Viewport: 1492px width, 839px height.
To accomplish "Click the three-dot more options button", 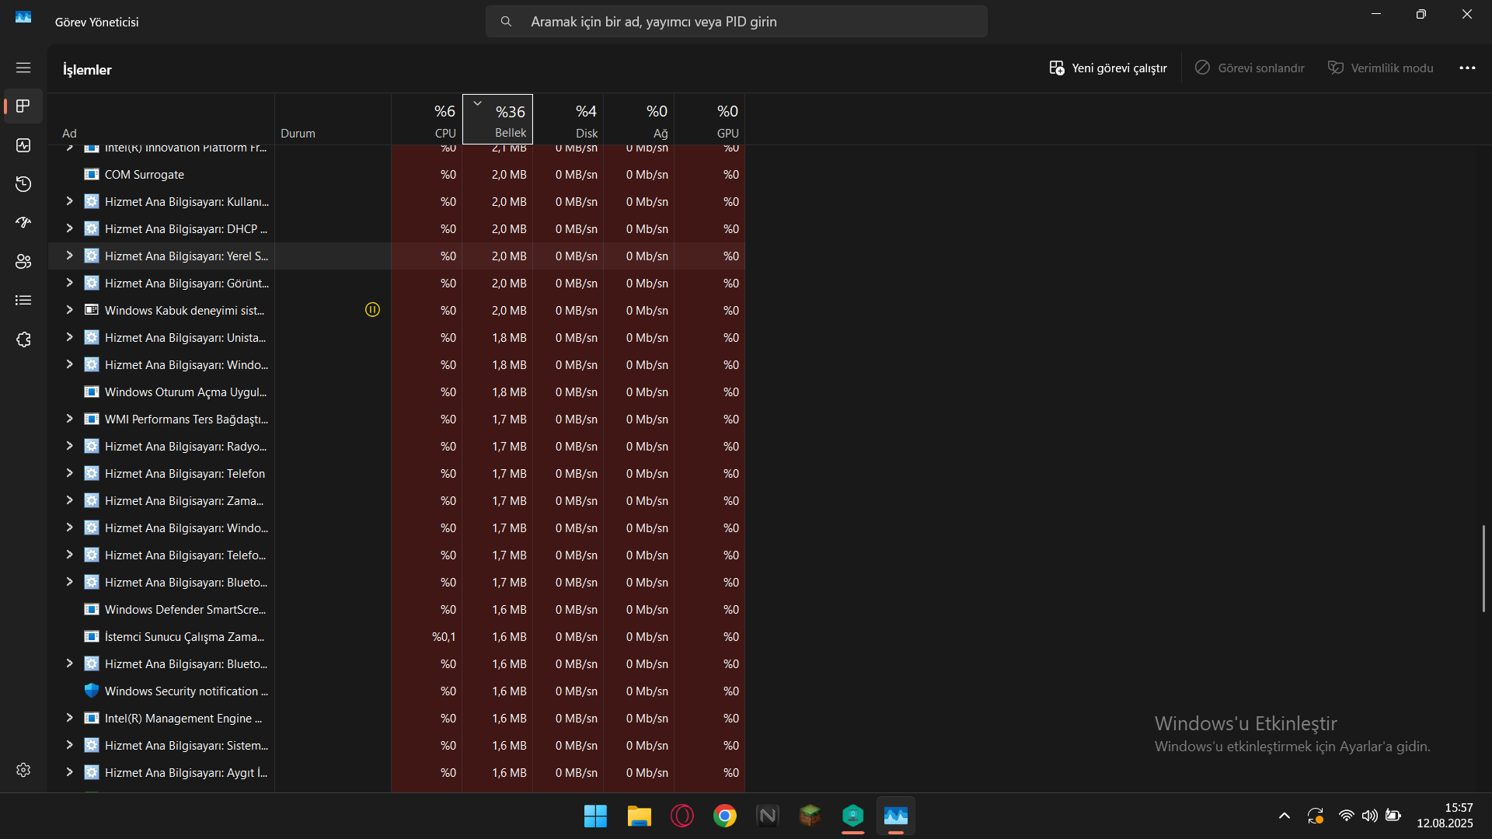I will tap(1467, 68).
